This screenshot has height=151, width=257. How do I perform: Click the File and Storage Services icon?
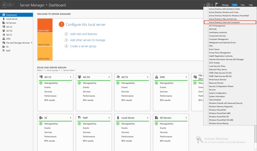(4, 43)
